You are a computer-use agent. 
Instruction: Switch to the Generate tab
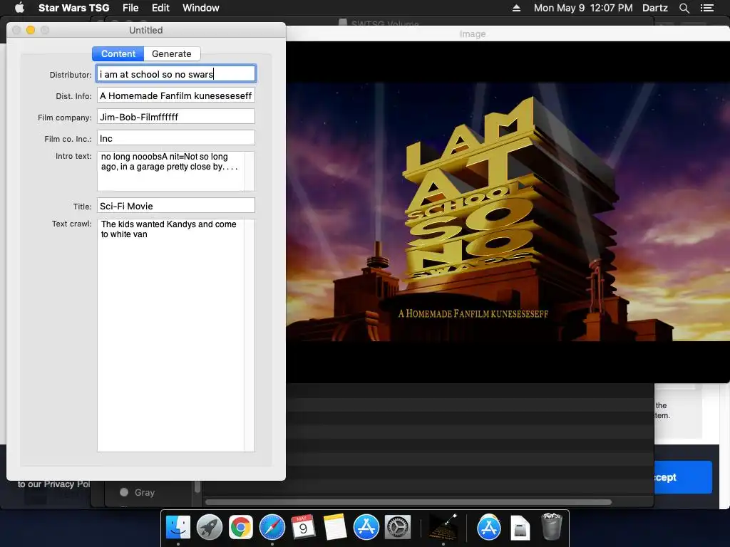pyautogui.click(x=172, y=53)
